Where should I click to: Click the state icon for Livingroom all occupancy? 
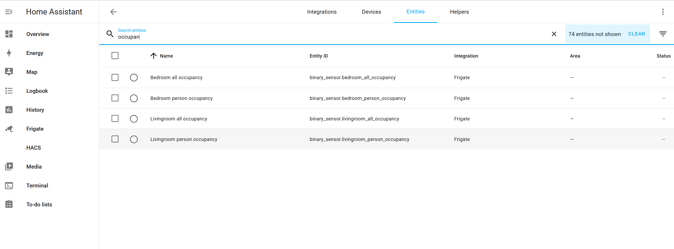(134, 119)
